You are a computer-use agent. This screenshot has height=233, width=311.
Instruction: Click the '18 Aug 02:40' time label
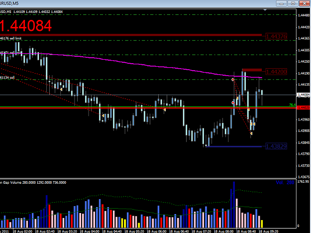45,231
